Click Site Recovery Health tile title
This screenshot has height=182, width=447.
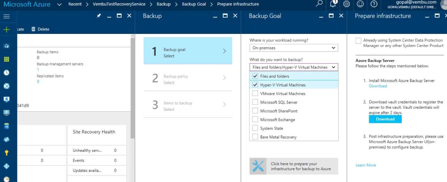click(x=94, y=132)
